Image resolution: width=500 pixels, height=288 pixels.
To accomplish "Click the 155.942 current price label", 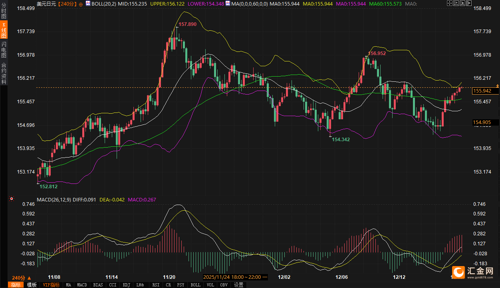I will pos(482,91).
